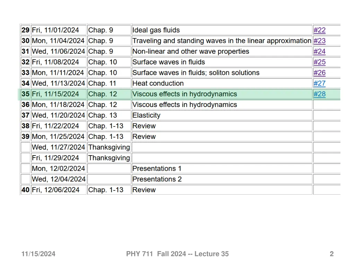This screenshot has width=355, height=266.
Task: Click the 'Wed, 11/27/2024' date cell
Action: click(58, 148)
